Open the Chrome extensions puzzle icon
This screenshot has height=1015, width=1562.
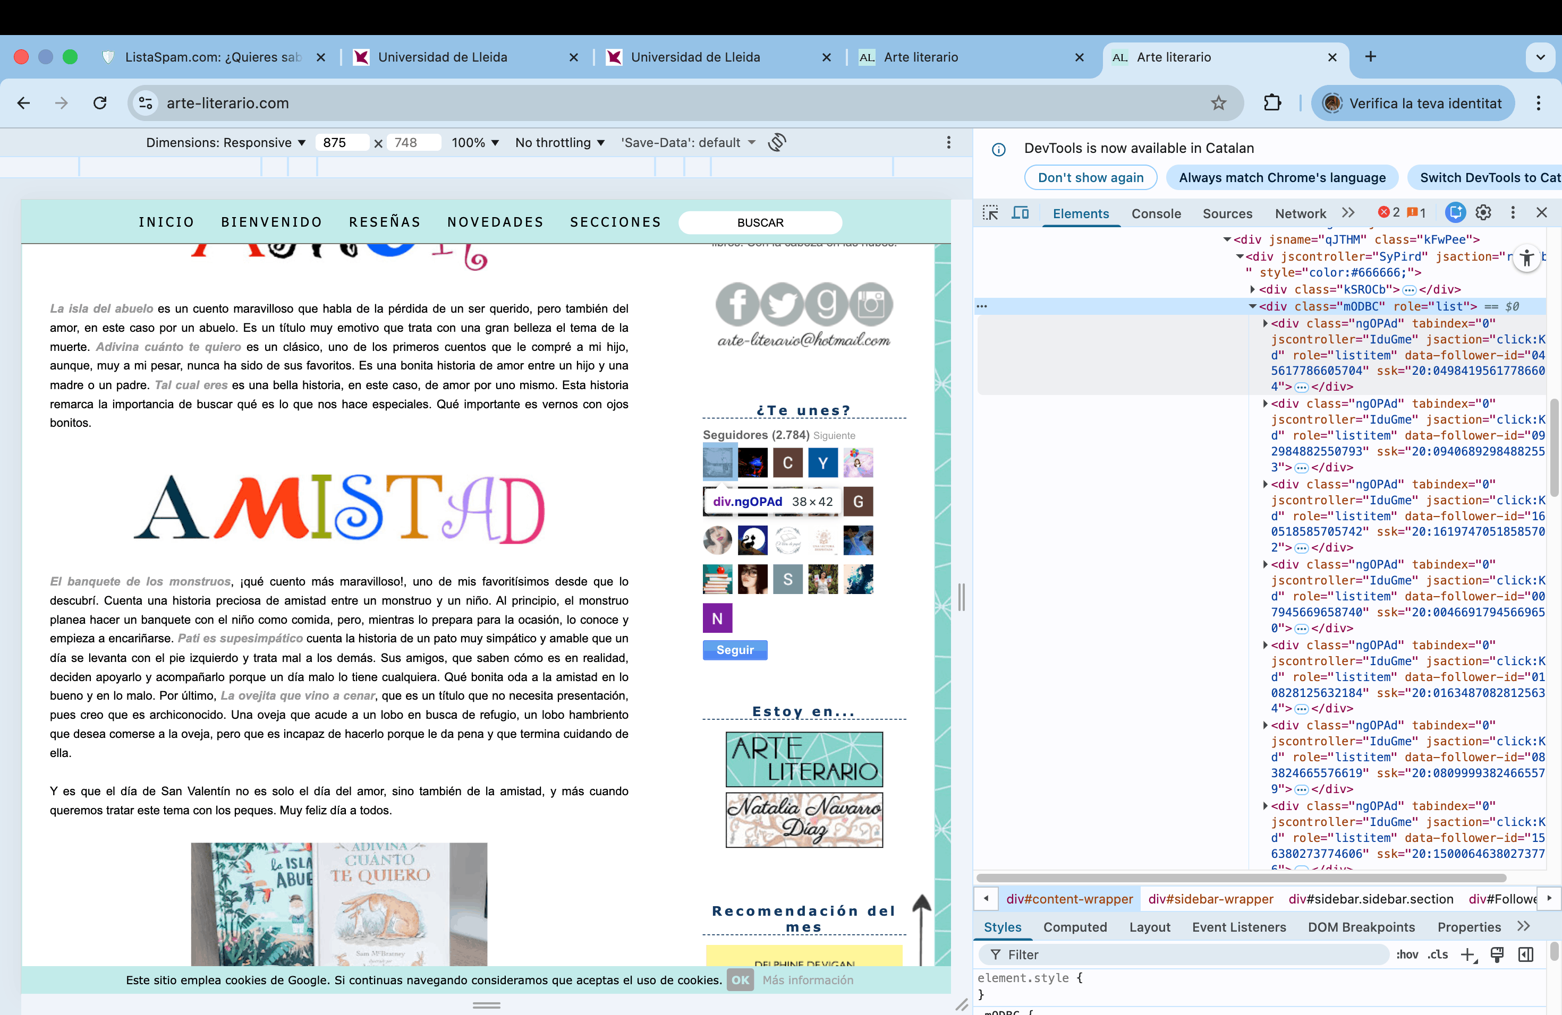[x=1272, y=103]
